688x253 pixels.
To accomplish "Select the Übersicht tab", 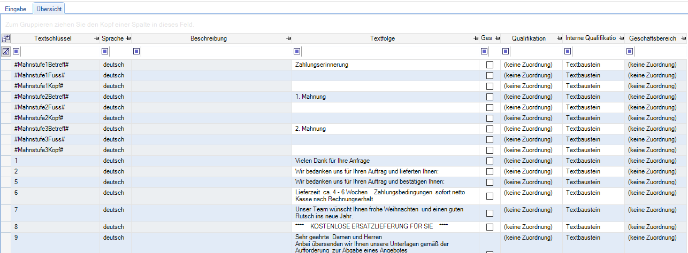I will point(49,9).
